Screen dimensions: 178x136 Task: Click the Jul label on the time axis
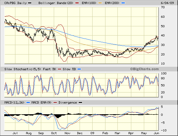(15, 133)
